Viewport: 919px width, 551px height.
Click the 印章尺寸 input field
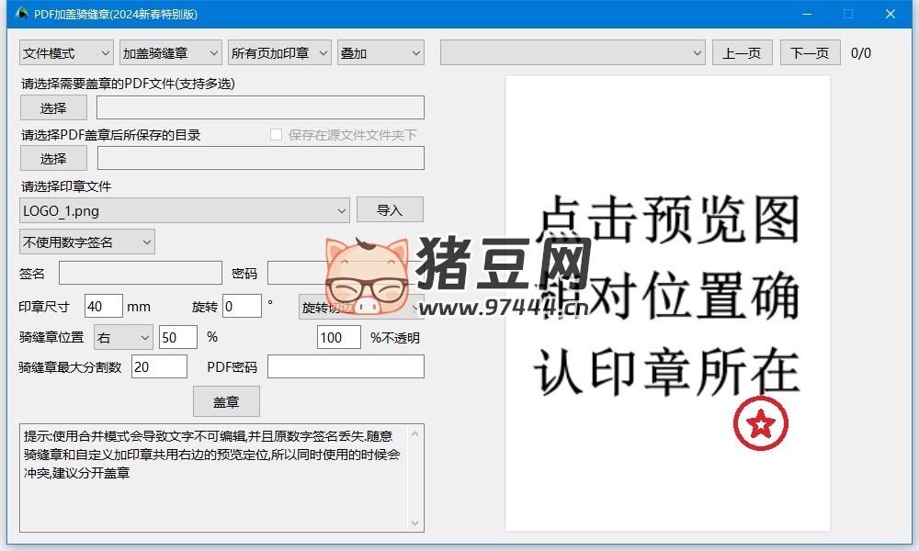(x=103, y=306)
